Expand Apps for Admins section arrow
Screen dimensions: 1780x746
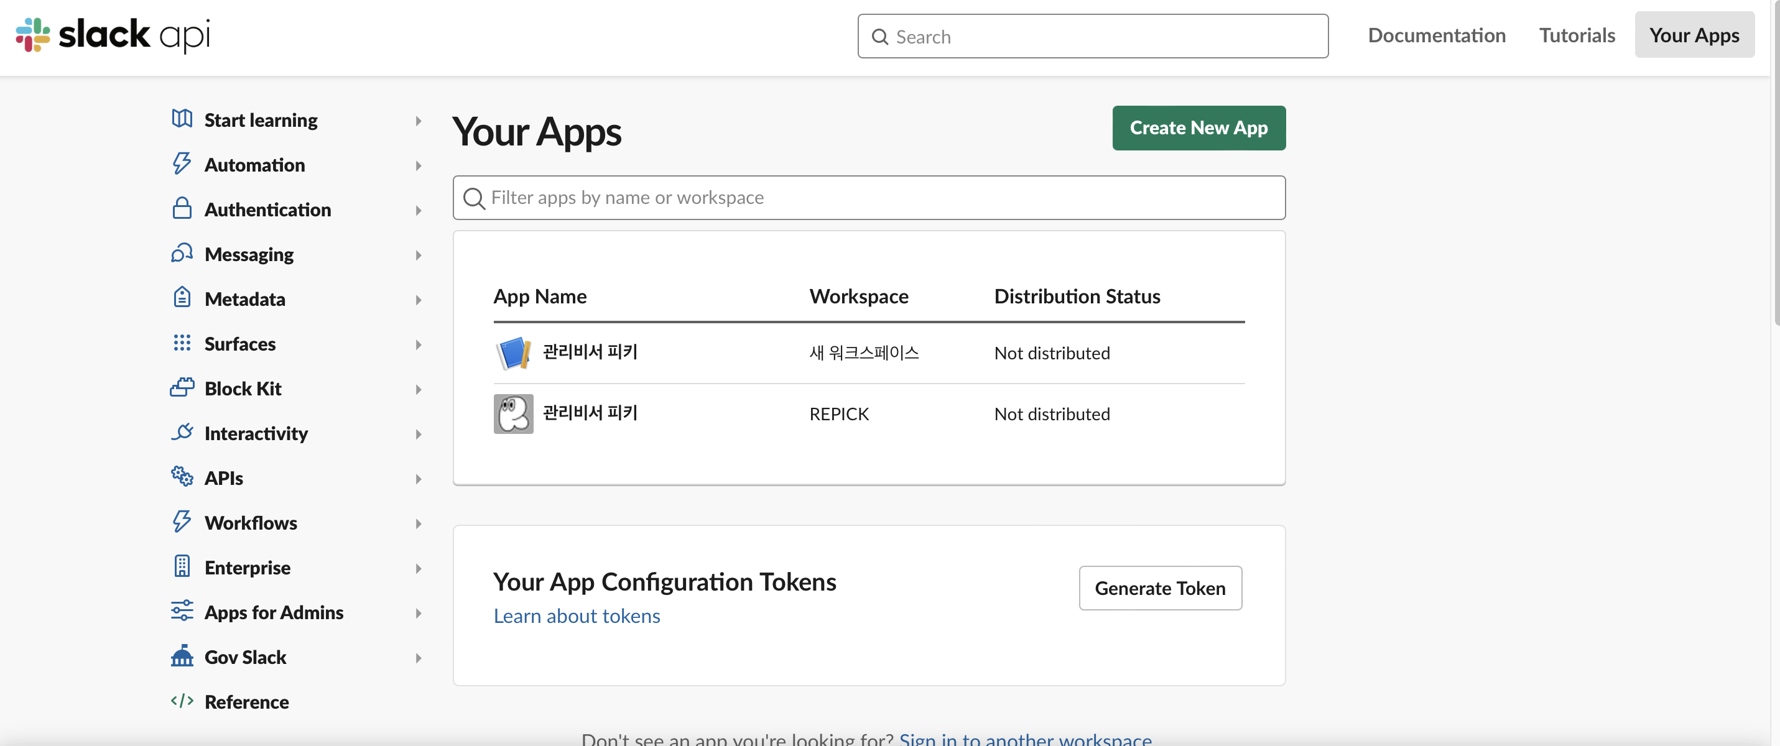(418, 613)
